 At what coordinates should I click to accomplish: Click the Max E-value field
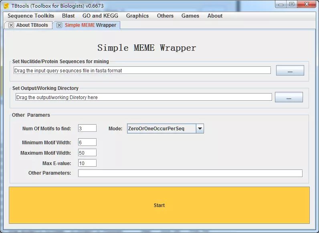87,163
